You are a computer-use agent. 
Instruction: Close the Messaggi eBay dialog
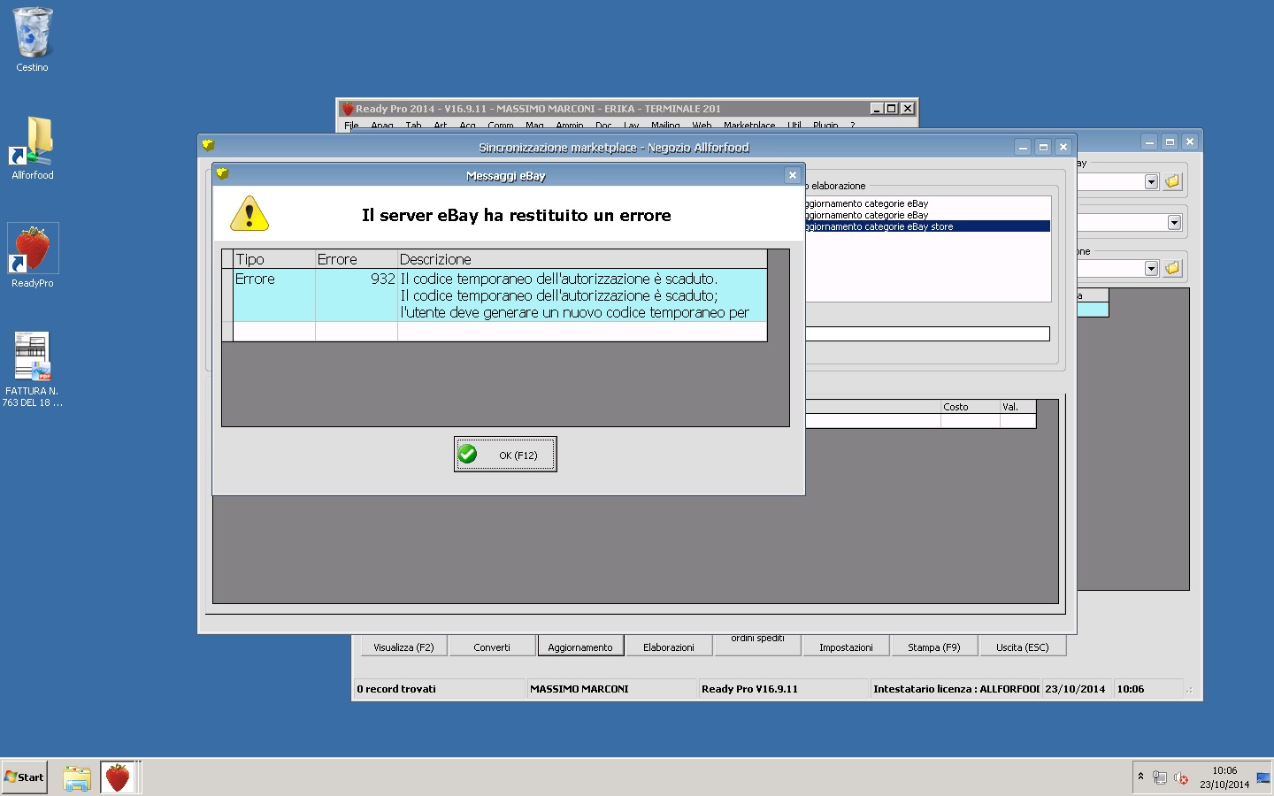(x=793, y=175)
